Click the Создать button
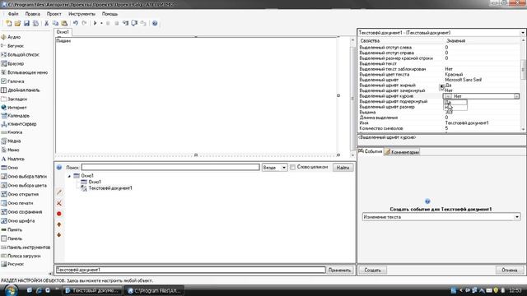 click(373, 271)
